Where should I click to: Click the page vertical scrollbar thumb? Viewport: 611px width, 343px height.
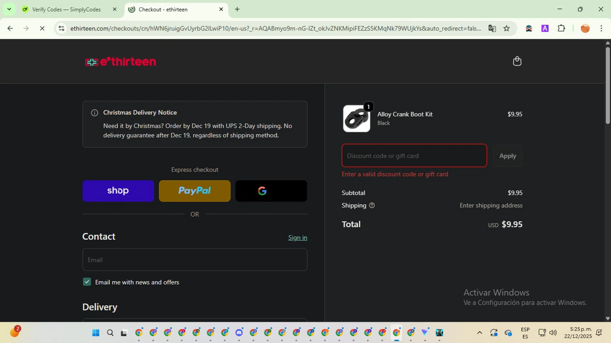[x=607, y=85]
